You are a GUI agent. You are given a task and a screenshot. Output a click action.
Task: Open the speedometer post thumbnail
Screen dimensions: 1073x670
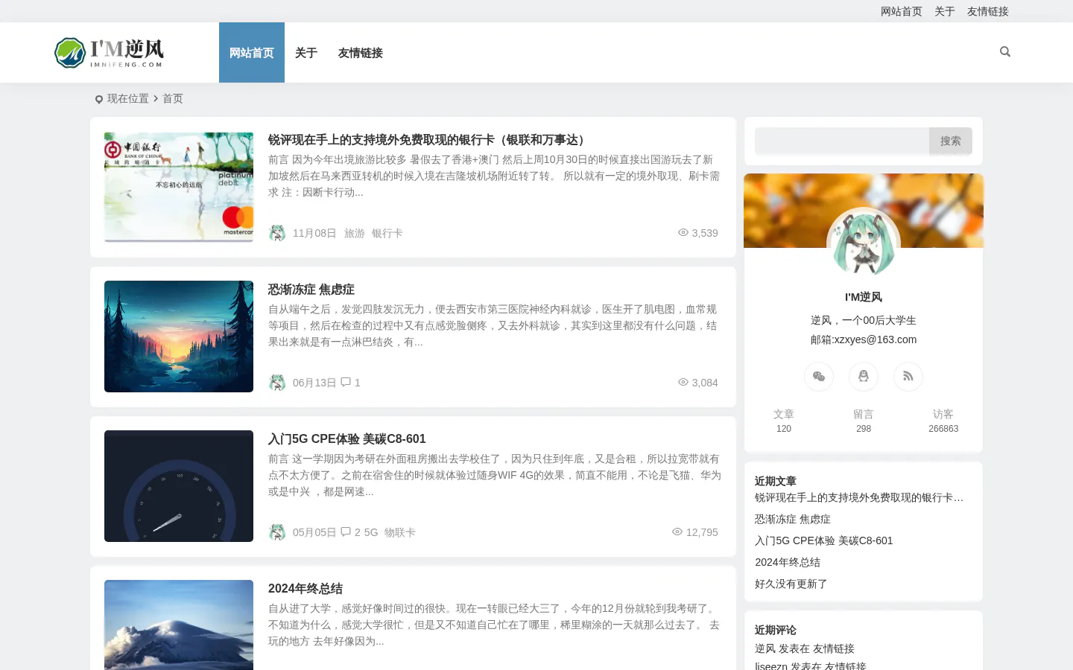coord(179,486)
